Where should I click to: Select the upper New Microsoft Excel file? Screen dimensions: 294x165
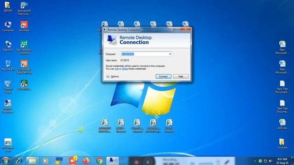click(282, 48)
